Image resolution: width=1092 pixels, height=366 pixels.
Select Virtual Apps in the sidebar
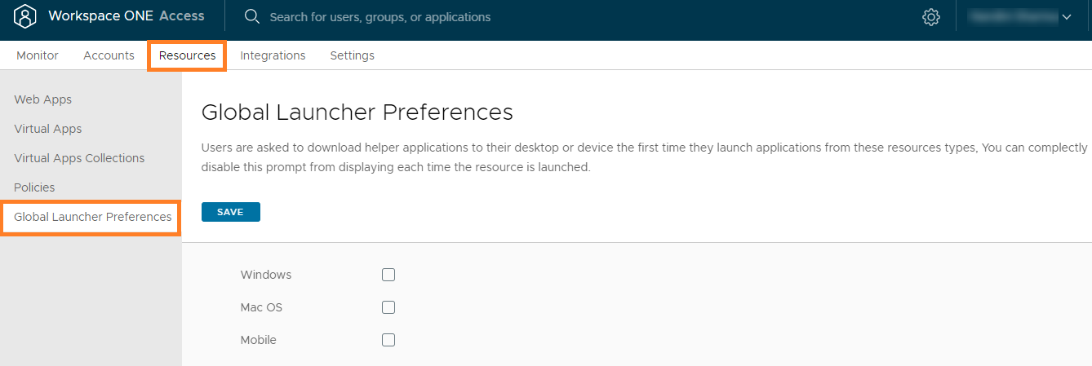48,129
